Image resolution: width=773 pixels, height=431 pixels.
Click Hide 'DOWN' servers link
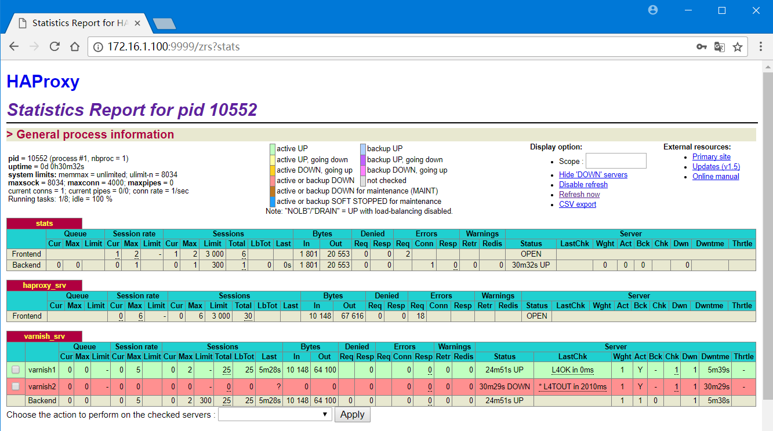[593, 174]
